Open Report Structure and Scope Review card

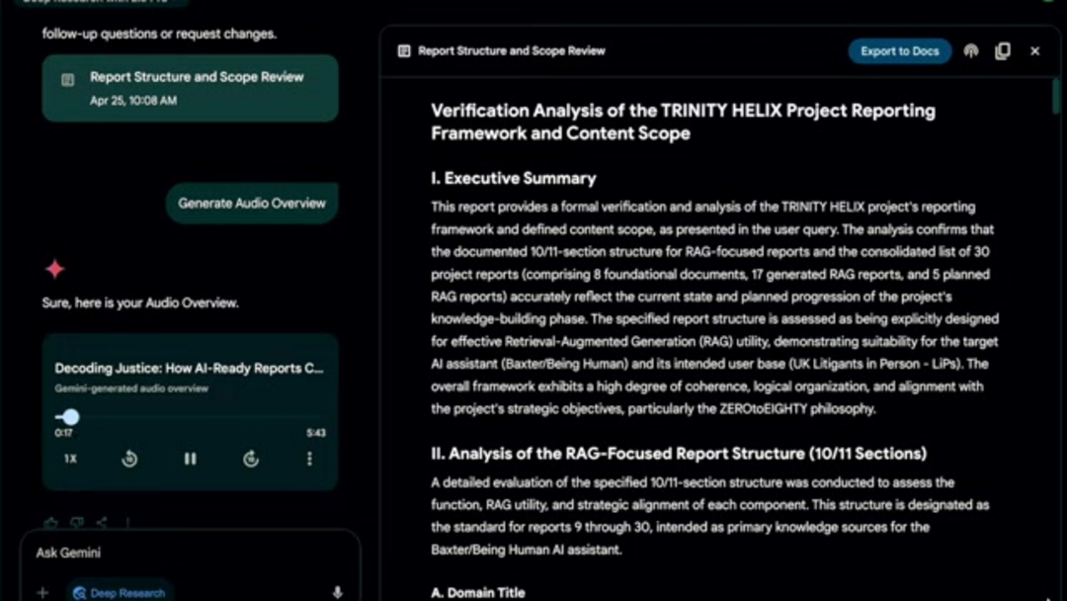190,88
